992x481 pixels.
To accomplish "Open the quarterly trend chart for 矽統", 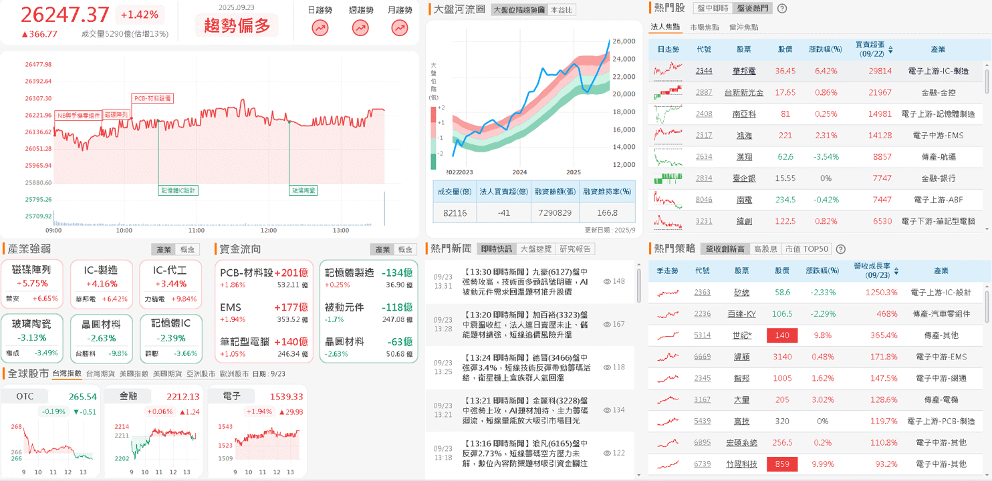I will (x=668, y=293).
